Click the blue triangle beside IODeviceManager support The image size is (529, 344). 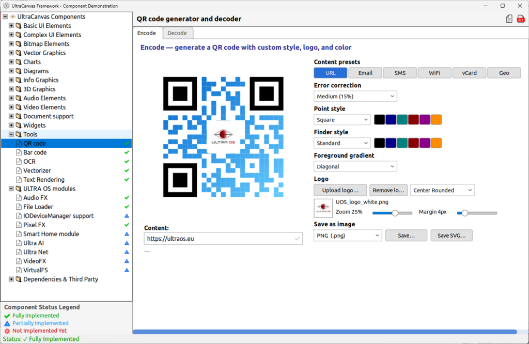(127, 216)
